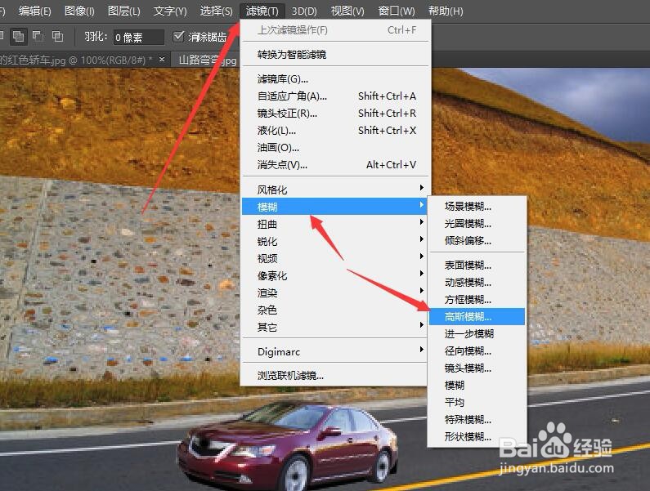This screenshot has width=650, height=491.
Task: Expand the 视频 video submenu
Action: tap(335, 258)
